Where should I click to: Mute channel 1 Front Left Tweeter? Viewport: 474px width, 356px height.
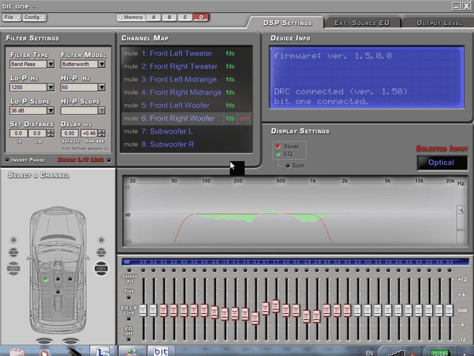(131, 53)
